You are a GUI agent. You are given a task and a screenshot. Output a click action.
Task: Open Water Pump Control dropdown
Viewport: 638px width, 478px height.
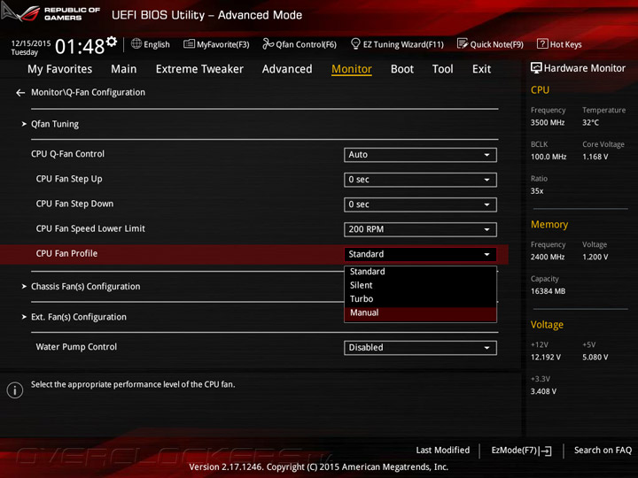420,348
